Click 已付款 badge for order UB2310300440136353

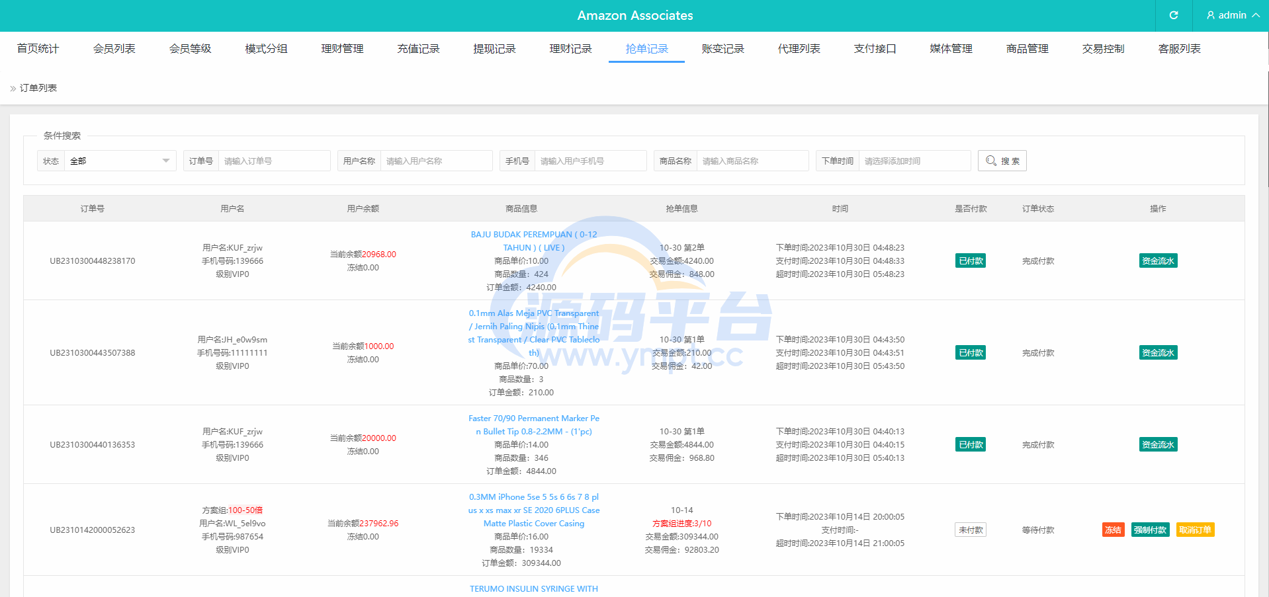[x=971, y=444]
